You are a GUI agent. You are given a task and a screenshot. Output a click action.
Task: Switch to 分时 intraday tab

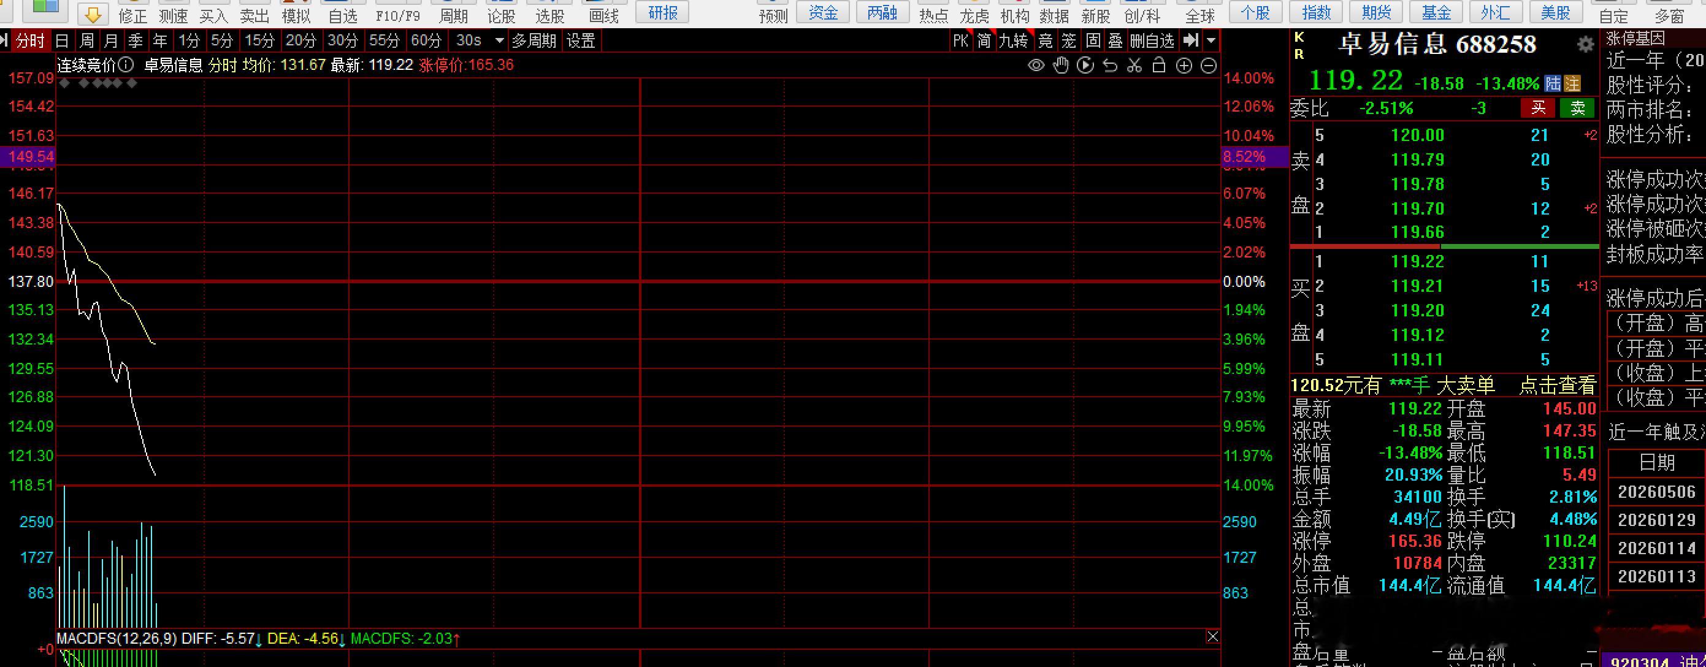(x=30, y=41)
